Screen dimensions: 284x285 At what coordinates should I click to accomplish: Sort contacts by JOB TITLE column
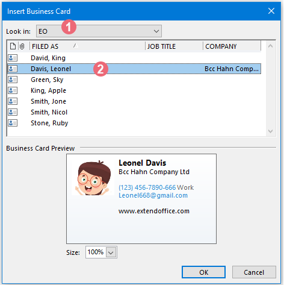coord(174,46)
